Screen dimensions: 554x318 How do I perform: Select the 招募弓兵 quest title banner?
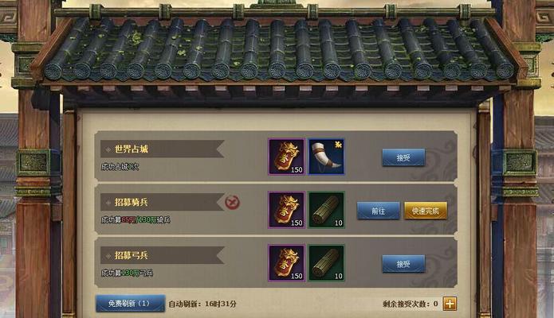click(162, 255)
